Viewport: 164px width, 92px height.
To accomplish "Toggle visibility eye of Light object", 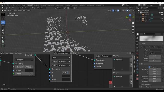I will click(x=162, y=21).
